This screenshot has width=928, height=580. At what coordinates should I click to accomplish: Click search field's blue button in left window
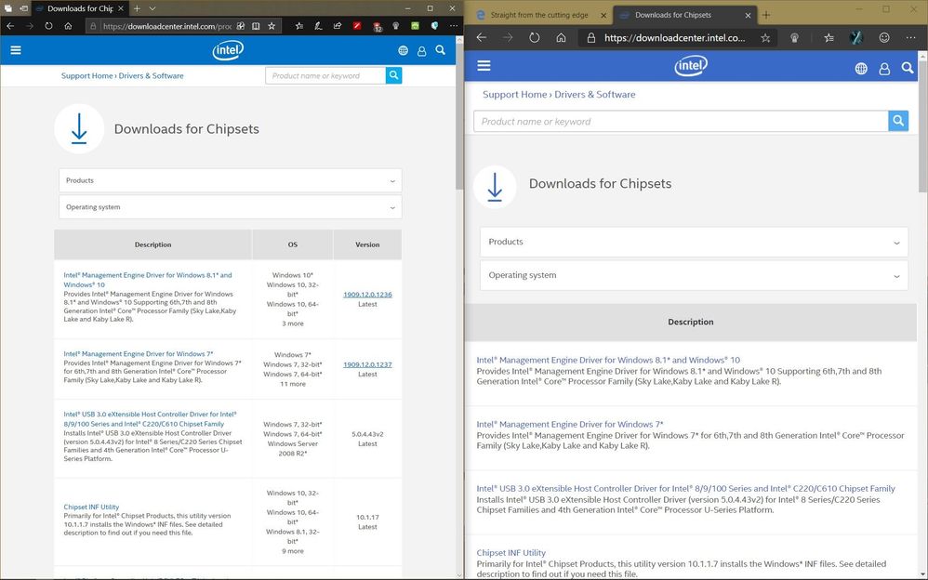(x=393, y=75)
